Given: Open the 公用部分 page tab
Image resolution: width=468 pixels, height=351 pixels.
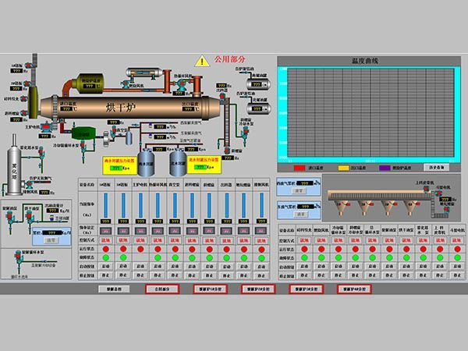Looking at the screenshot, I should click(162, 289).
